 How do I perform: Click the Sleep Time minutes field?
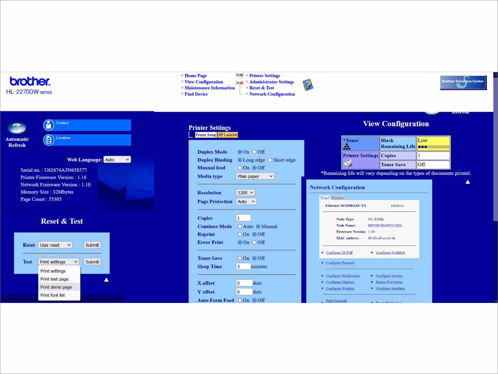tap(243, 266)
